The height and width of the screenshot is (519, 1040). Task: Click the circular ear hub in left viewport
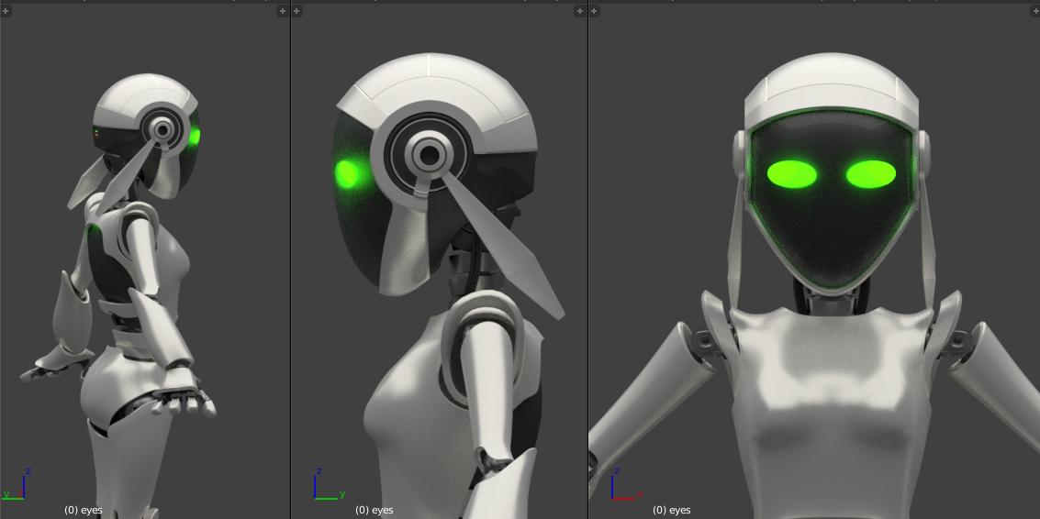pyautogui.click(x=162, y=129)
